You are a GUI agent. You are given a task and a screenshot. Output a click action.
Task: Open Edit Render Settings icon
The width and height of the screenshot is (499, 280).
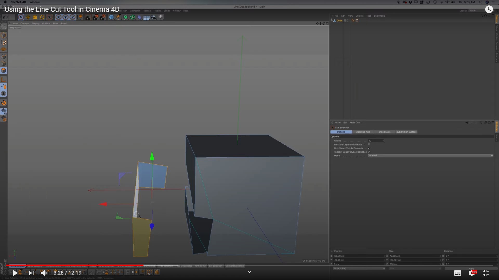pos(102,17)
